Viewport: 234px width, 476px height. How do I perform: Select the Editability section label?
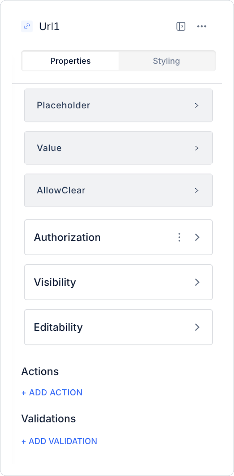pos(58,327)
